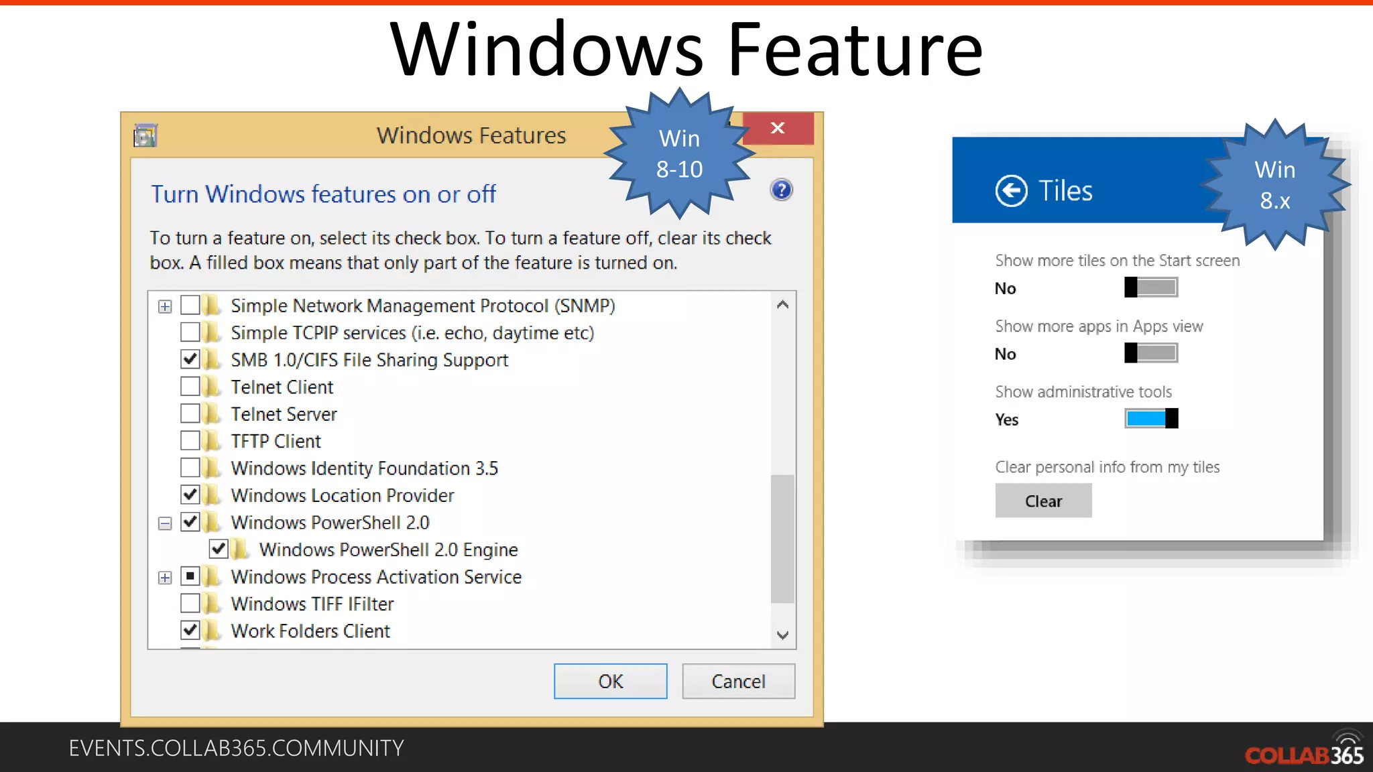1373x772 pixels.
Task: Click the Windows Process Activation Service checkbox
Action: tap(190, 576)
